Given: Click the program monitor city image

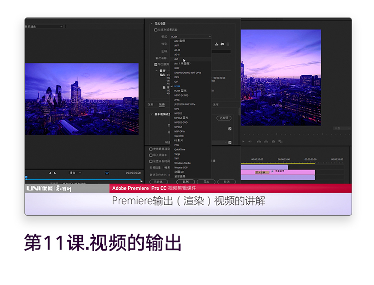Looking at the screenshot, I should click(281, 77).
